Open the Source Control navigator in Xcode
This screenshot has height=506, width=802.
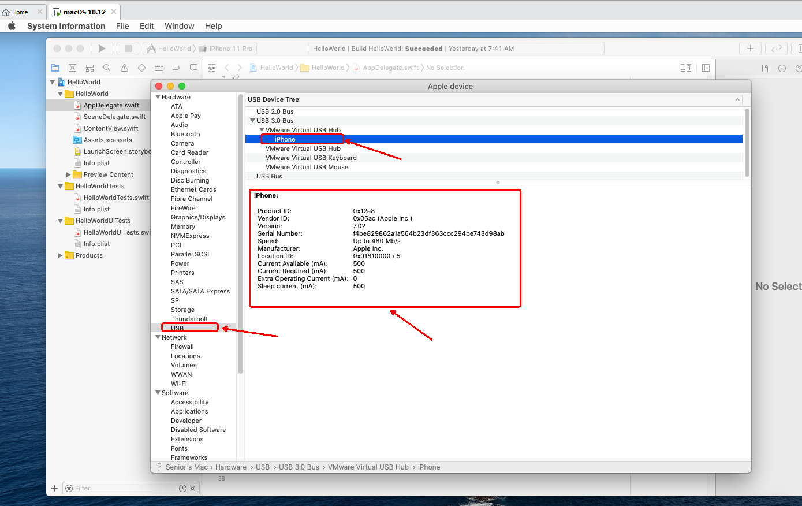click(x=72, y=68)
